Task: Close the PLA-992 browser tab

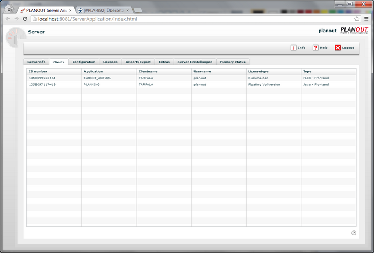Action: pyautogui.click(x=128, y=11)
